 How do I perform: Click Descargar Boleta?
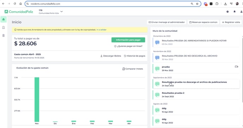[x=111, y=56]
